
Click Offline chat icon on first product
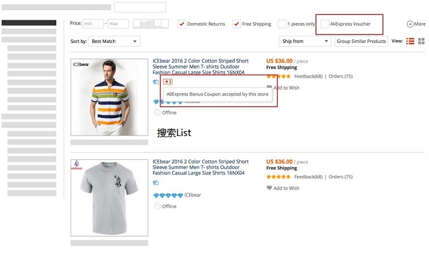pyautogui.click(x=157, y=112)
